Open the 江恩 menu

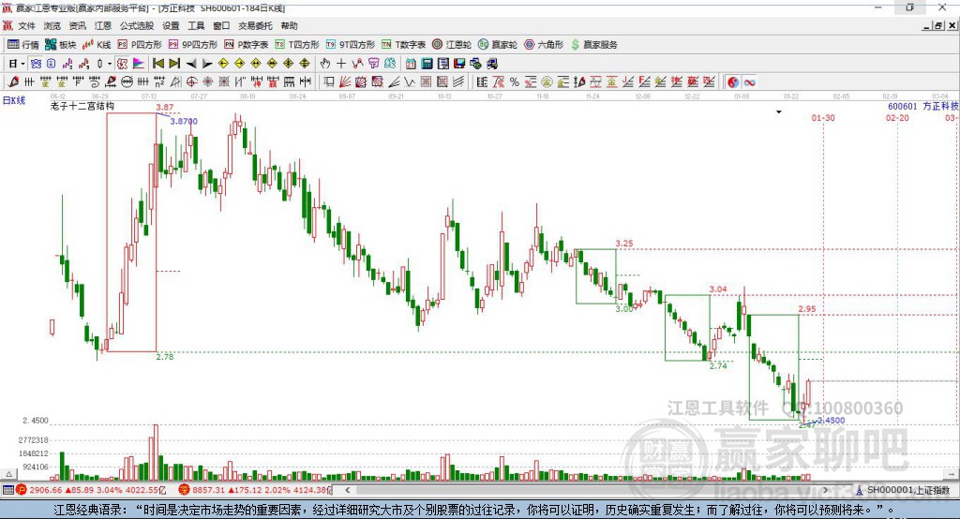point(103,25)
